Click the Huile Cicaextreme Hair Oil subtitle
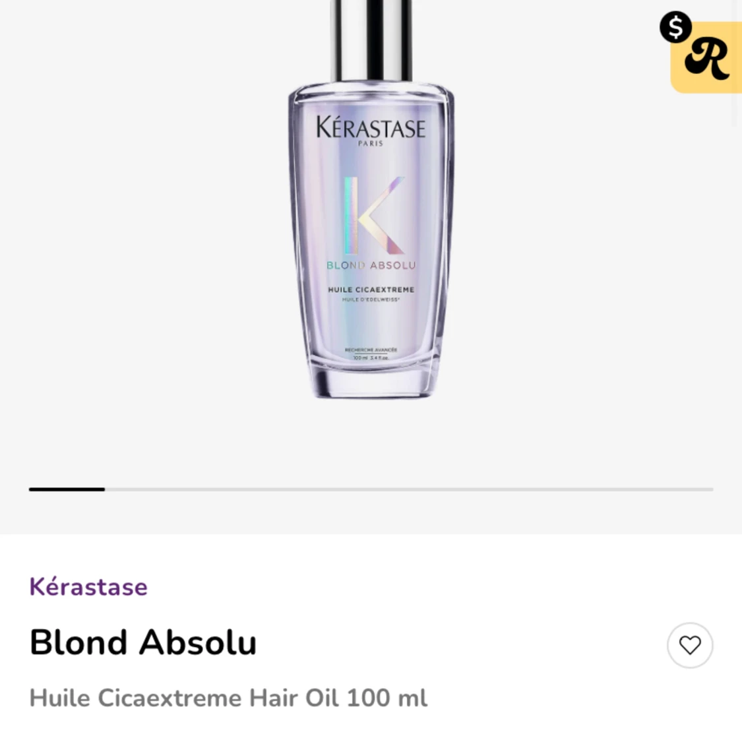The width and height of the screenshot is (742, 742). 228,698
